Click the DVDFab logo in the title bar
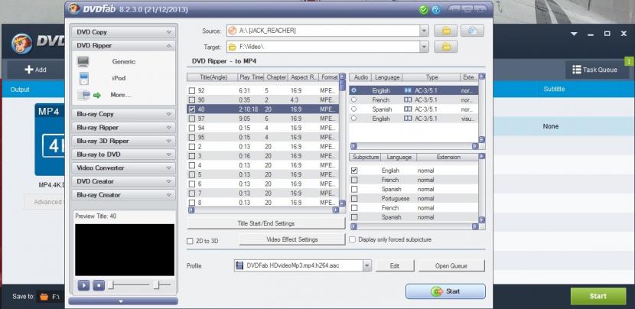The height and width of the screenshot is (309, 635). (74, 8)
